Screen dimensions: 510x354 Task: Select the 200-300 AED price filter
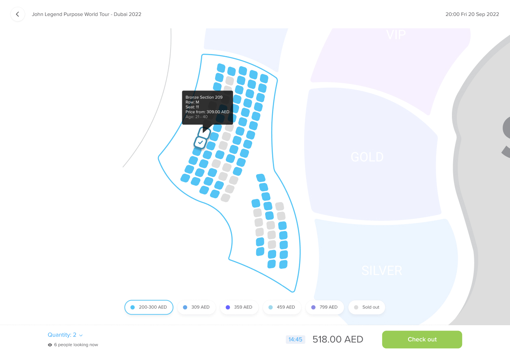(149, 307)
